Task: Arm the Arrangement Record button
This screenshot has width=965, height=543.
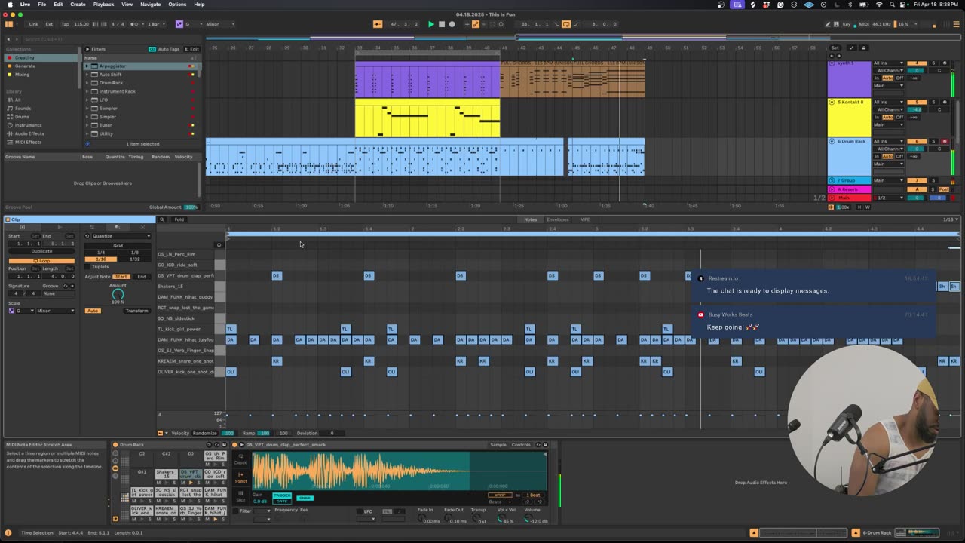Action: click(452, 24)
